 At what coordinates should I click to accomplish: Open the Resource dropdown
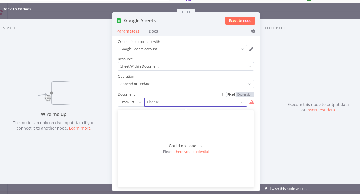pyautogui.click(x=186, y=66)
